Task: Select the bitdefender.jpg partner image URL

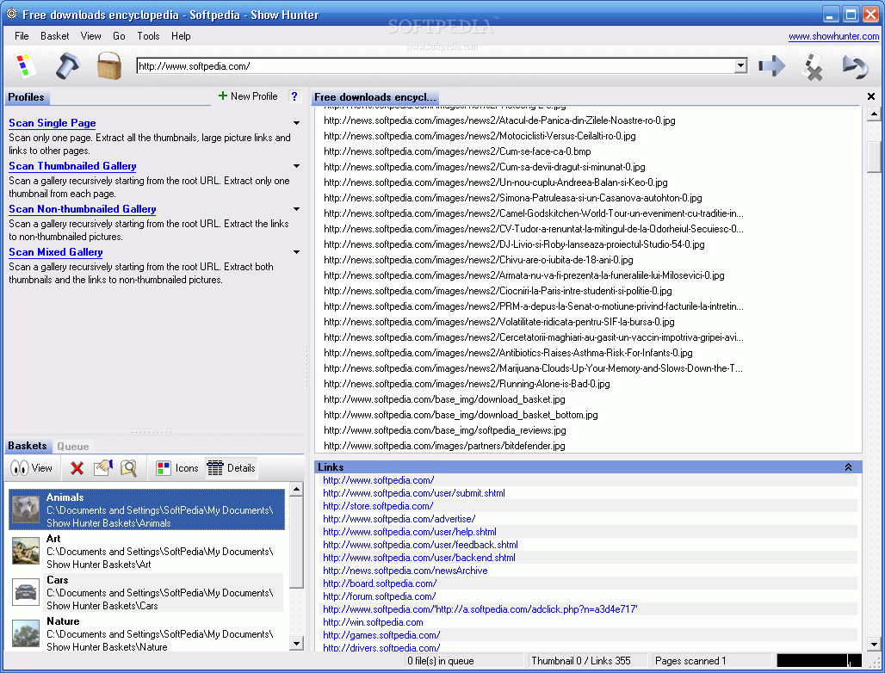Action: tap(444, 446)
